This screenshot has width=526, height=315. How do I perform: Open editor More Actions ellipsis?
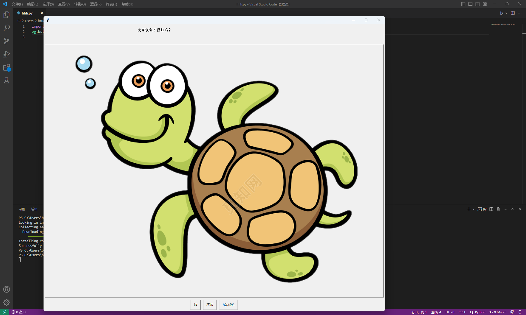[520, 13]
